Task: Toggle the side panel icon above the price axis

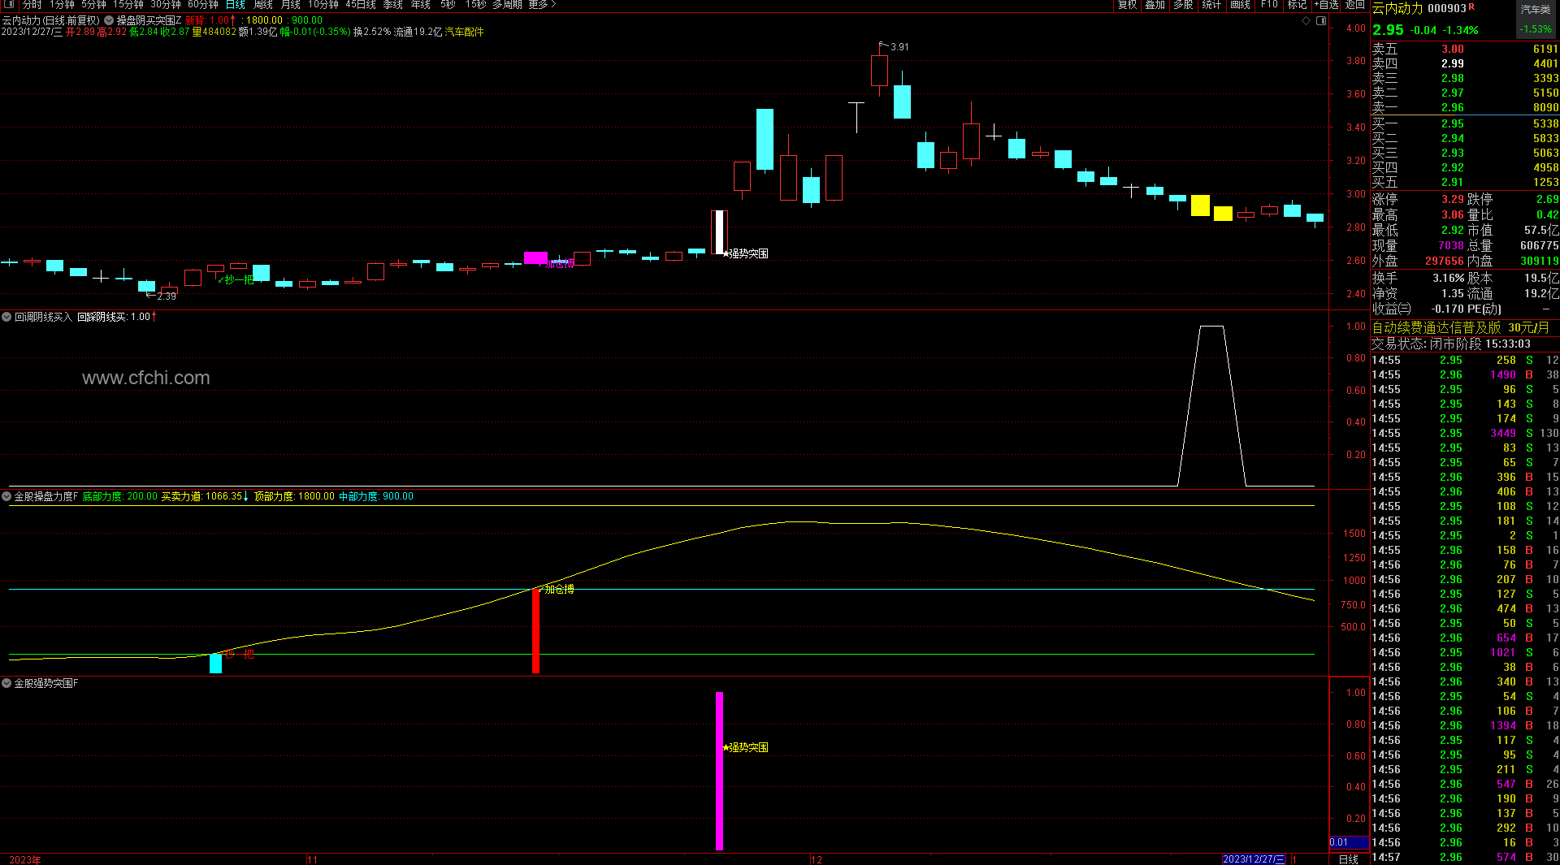Action: coord(1321,21)
